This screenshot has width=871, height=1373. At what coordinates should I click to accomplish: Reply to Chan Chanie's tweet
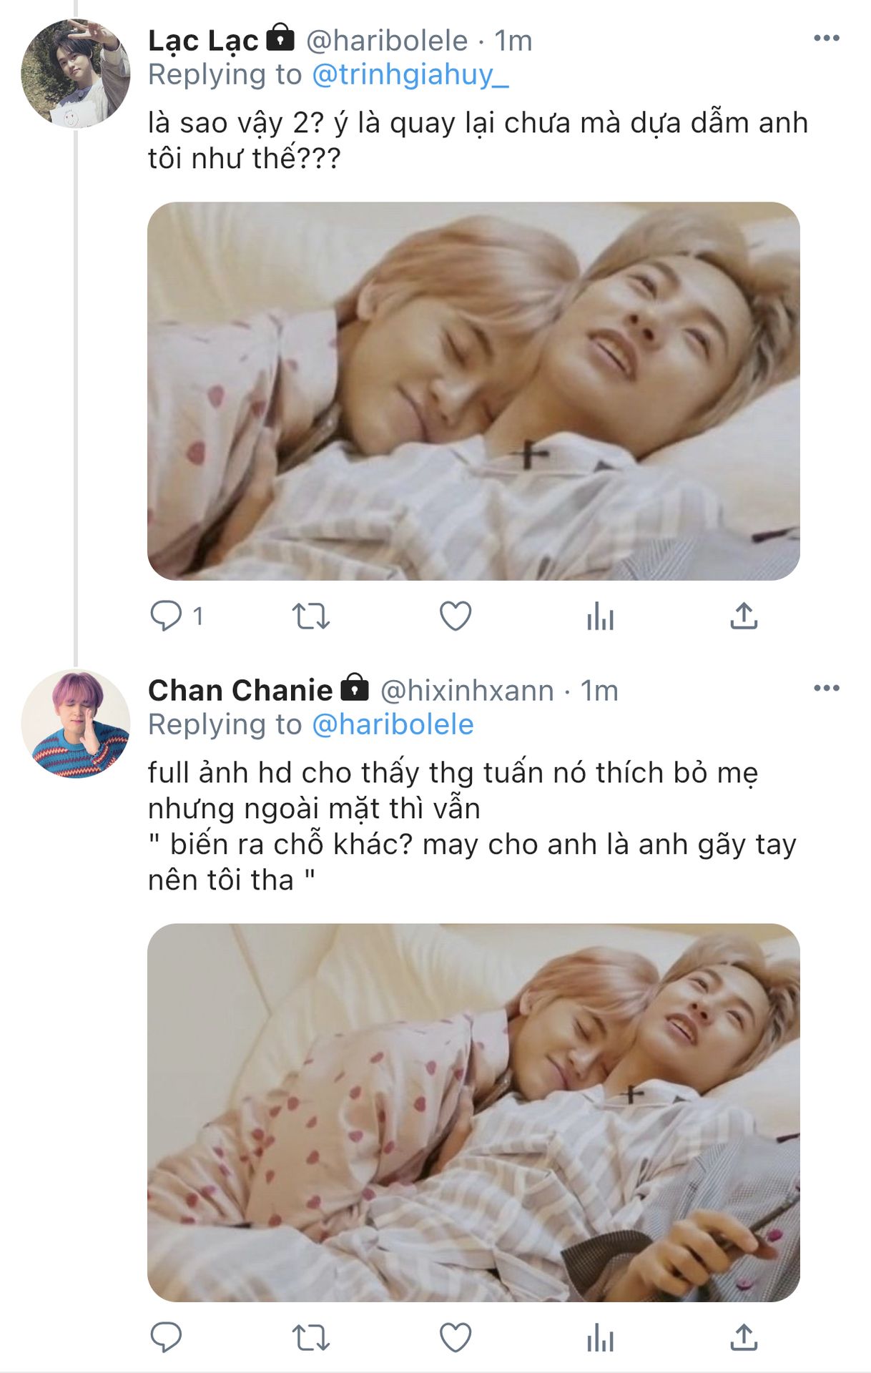[166, 1337]
